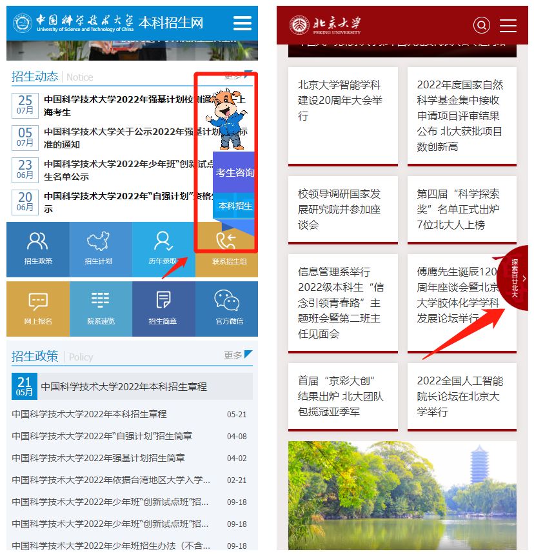Open the 招生政策 tile
This screenshot has width=534, height=554.
38,250
